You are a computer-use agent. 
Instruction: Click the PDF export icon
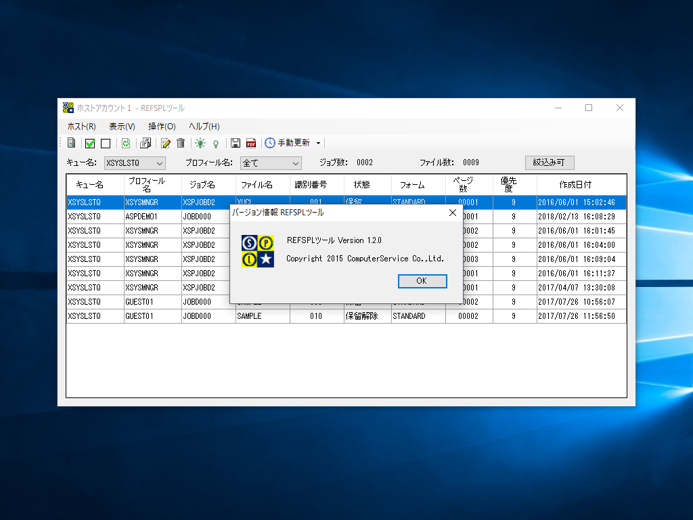[x=251, y=144]
